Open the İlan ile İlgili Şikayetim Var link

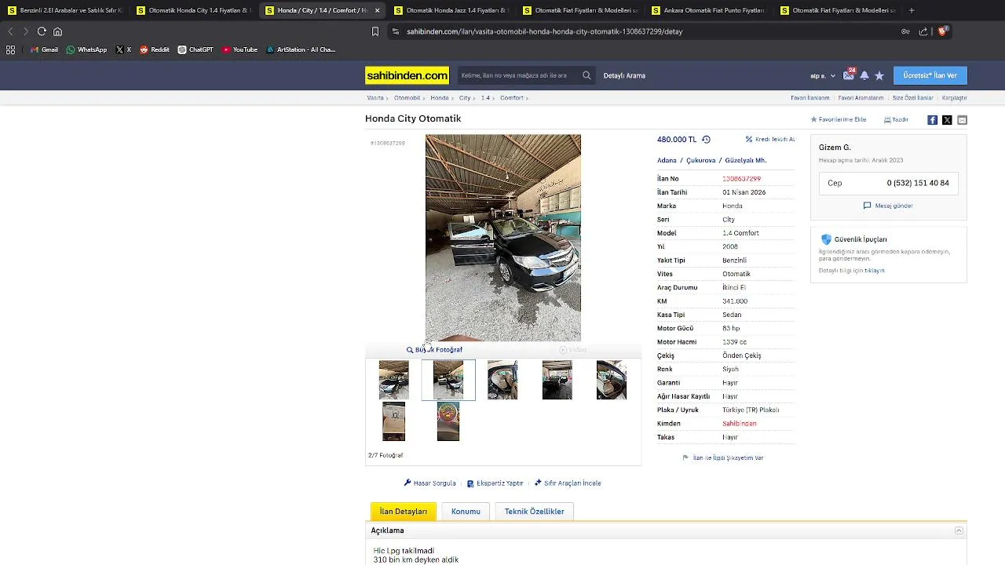(723, 457)
